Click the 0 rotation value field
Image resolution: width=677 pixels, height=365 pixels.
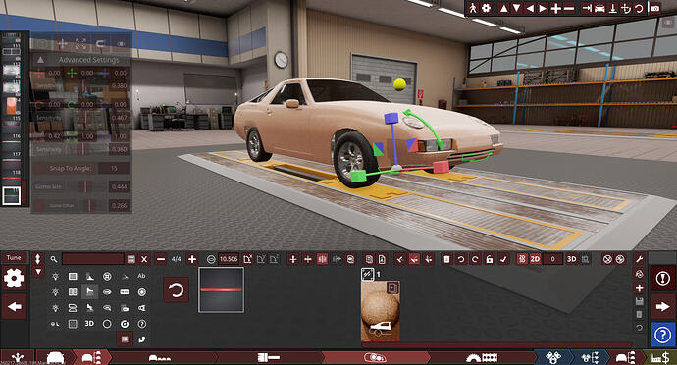[x=552, y=259]
